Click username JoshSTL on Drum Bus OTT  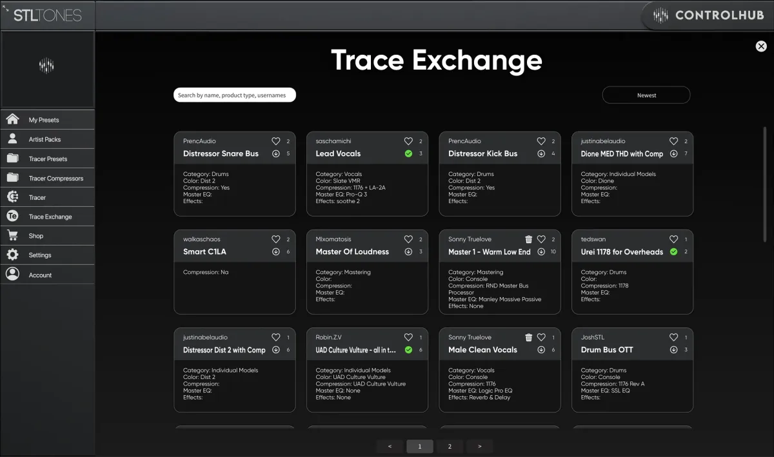pos(593,337)
